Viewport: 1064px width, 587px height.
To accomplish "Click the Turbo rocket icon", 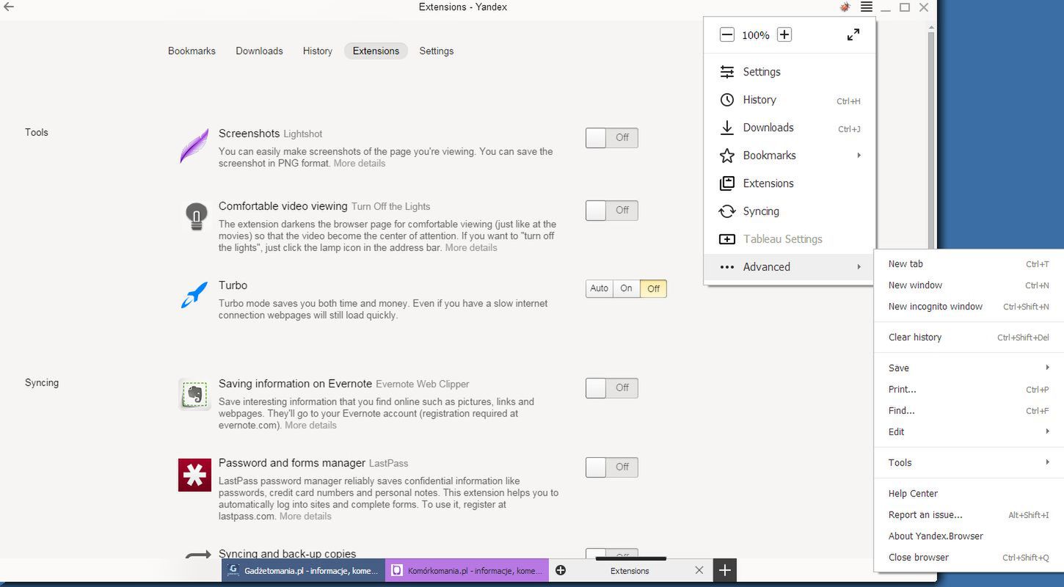I will click(194, 295).
